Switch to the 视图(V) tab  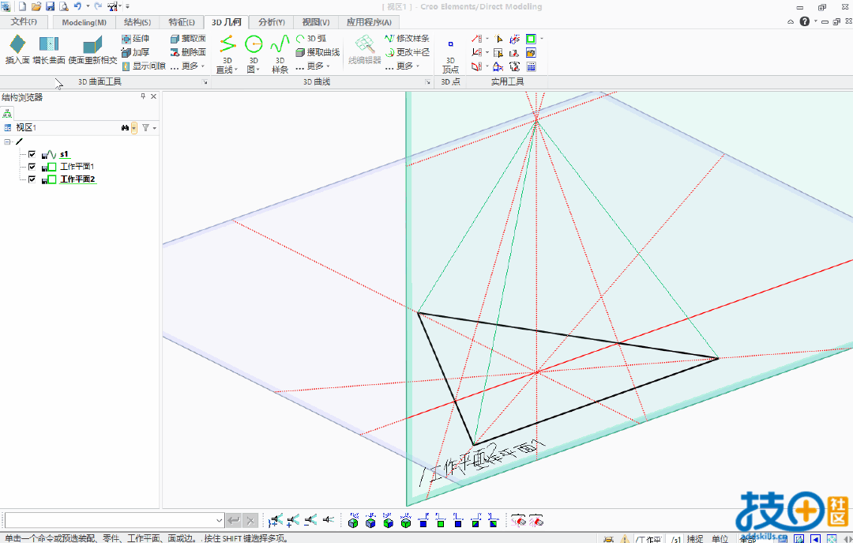coord(316,22)
